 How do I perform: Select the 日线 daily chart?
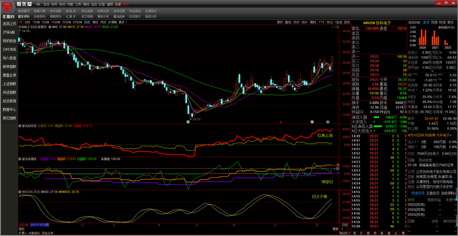(x=87, y=22)
